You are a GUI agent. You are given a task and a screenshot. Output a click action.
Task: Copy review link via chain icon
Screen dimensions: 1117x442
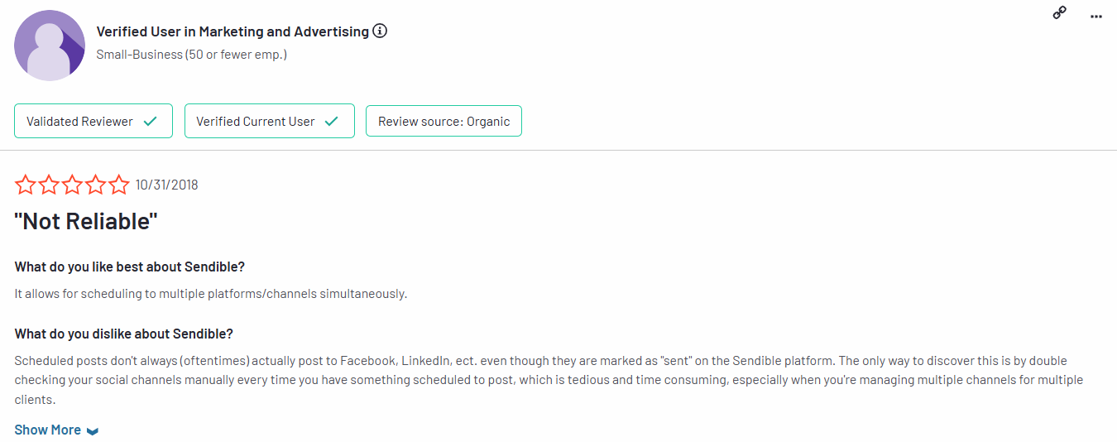(1059, 12)
